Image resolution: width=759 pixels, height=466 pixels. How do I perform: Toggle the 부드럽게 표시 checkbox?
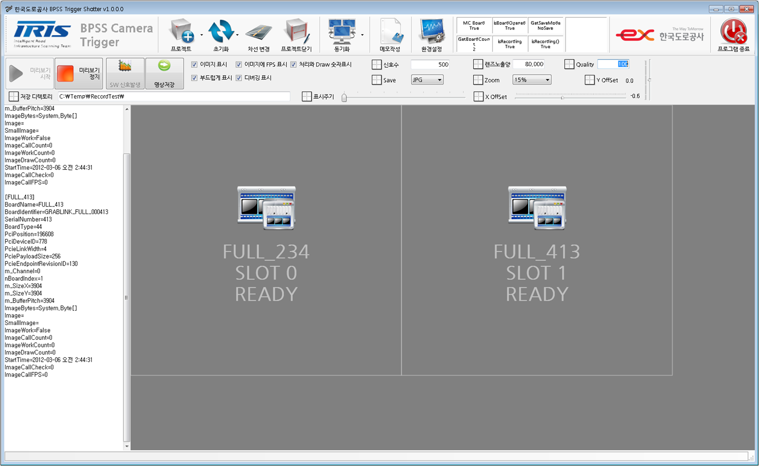(194, 78)
